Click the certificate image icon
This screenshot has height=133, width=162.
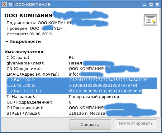click(150, 20)
